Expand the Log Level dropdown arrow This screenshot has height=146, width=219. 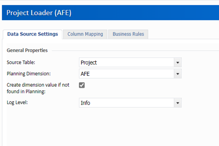178,103
